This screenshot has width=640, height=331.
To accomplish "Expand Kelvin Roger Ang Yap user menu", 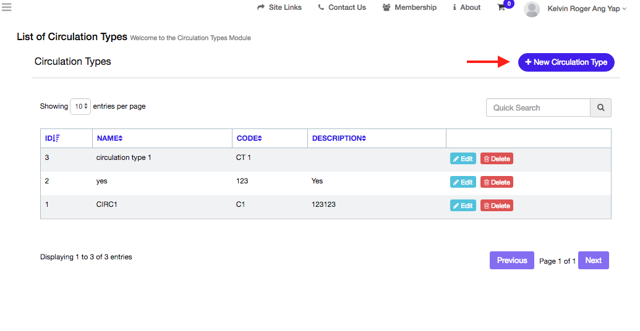I will pyautogui.click(x=587, y=9).
